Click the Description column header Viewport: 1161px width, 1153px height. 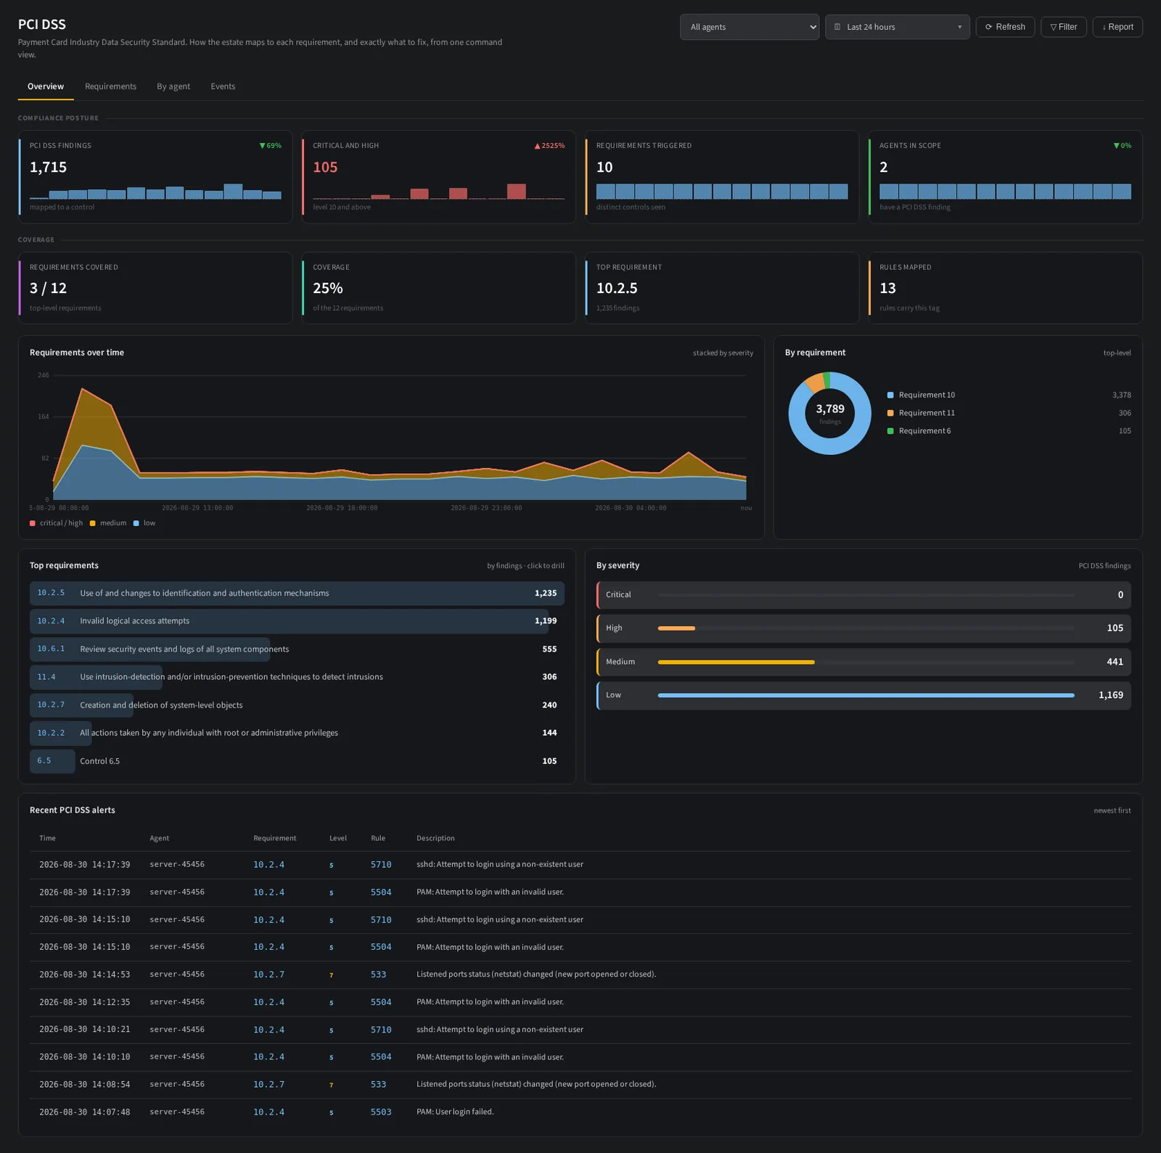point(435,838)
